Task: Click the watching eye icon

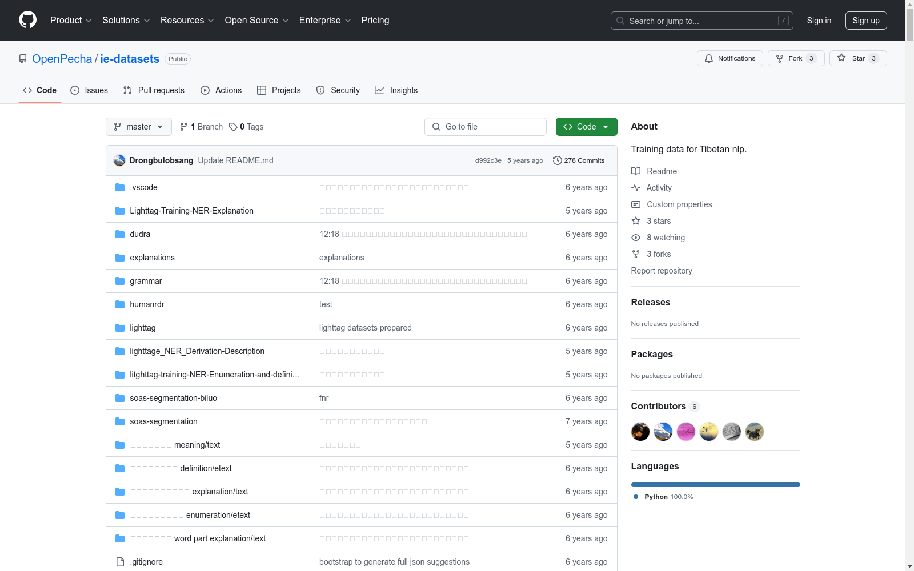Action: pos(636,238)
